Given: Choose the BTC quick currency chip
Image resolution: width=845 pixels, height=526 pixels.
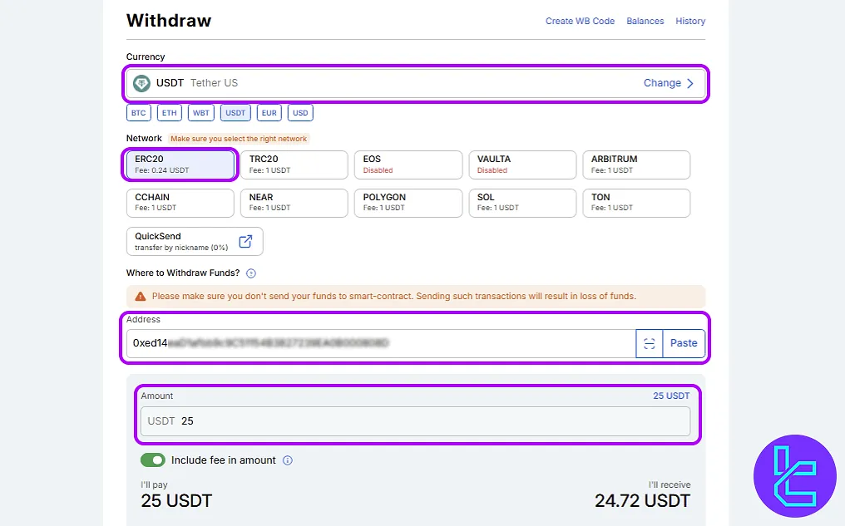Looking at the screenshot, I should coord(139,113).
